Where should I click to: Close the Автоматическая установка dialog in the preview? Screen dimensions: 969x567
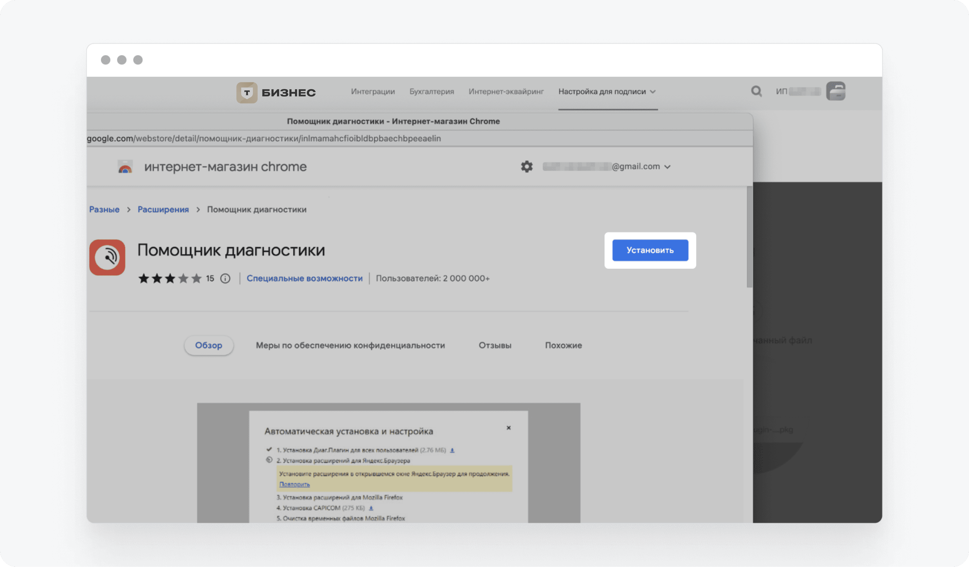tap(508, 428)
